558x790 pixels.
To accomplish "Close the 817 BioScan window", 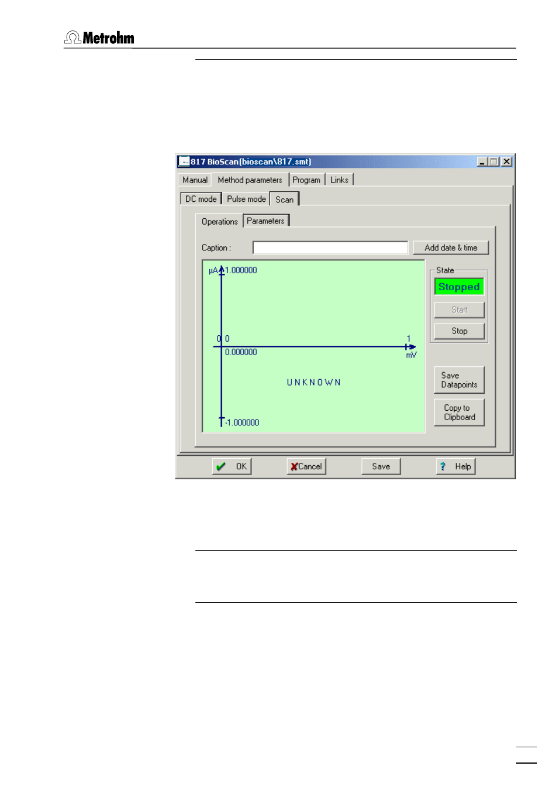I will coord(507,162).
